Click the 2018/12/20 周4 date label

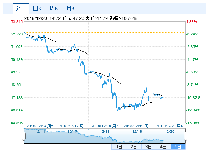coord(169,126)
